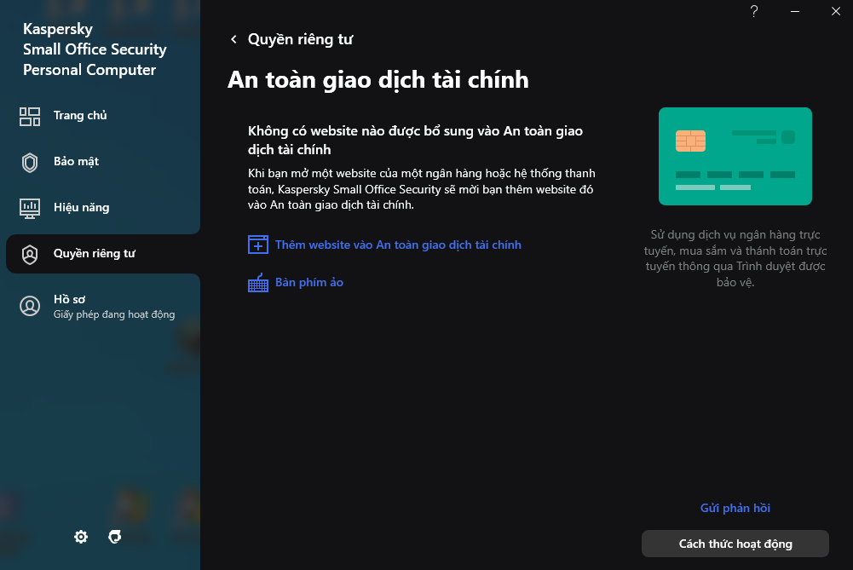The image size is (853, 570).
Task: Click 'Không có website nào được bổ sung' message
Action: pyautogui.click(x=415, y=140)
